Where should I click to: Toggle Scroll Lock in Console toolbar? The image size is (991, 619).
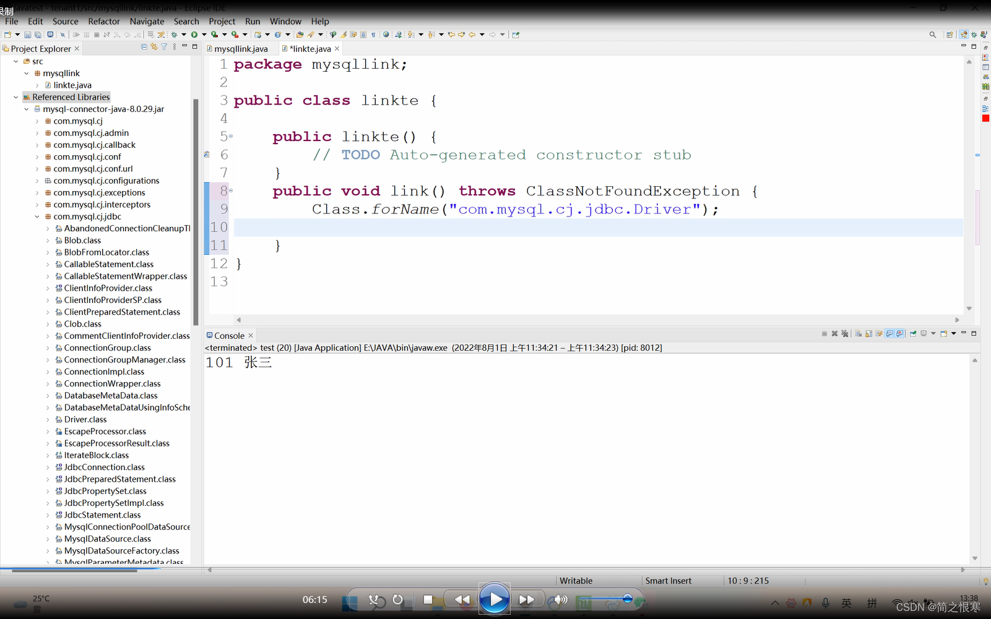coord(868,333)
